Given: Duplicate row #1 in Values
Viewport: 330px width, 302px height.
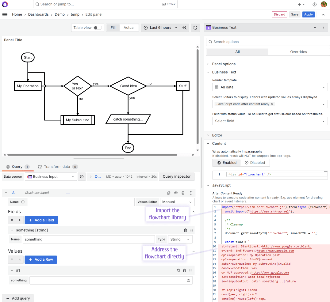Looking at the screenshot, I should (x=178, y=270).
